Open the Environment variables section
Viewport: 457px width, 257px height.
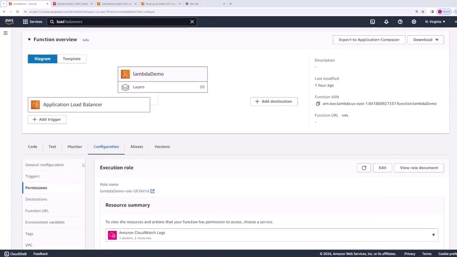(45, 222)
